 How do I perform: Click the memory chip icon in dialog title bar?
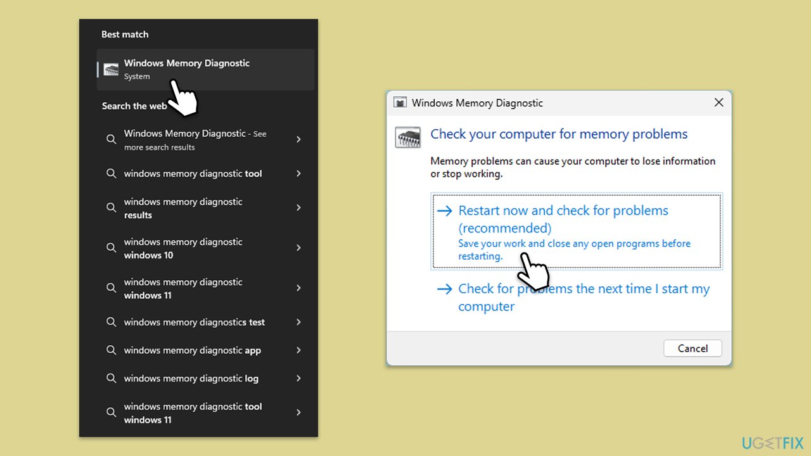click(400, 103)
